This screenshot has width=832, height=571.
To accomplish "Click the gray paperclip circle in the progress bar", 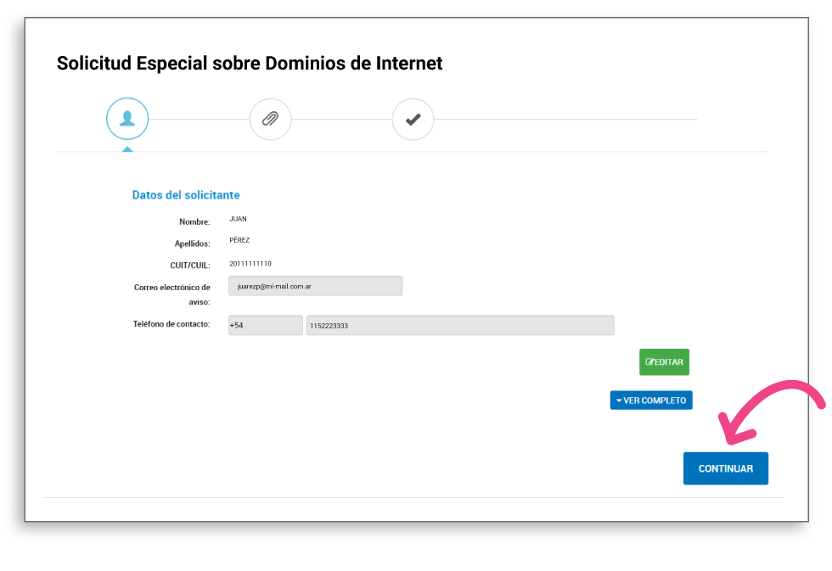I will [270, 119].
